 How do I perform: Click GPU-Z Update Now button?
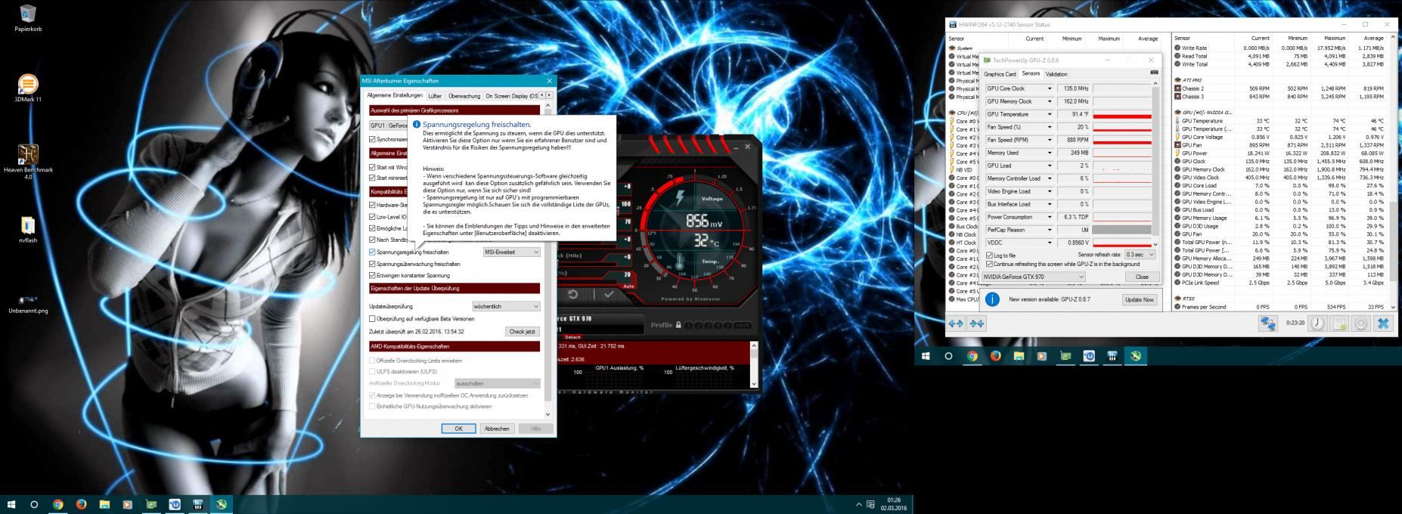(x=1139, y=299)
